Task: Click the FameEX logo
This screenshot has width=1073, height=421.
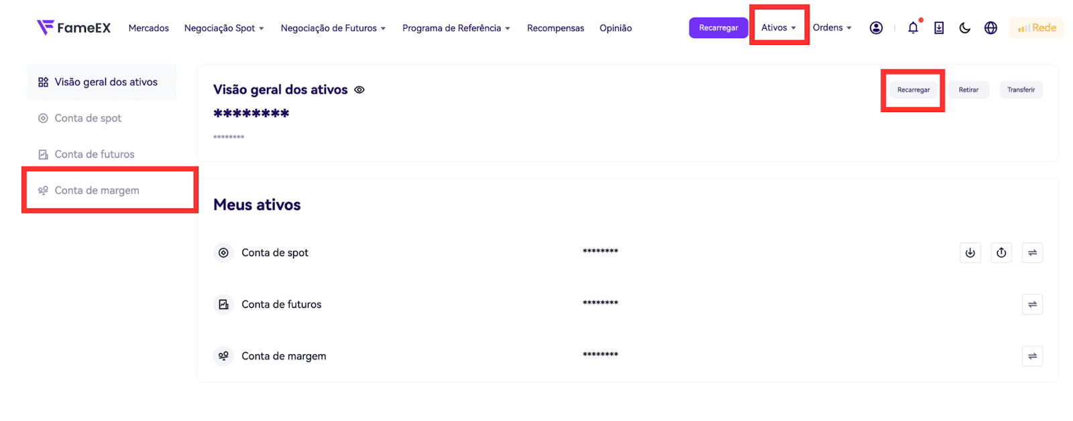Action: [x=74, y=27]
